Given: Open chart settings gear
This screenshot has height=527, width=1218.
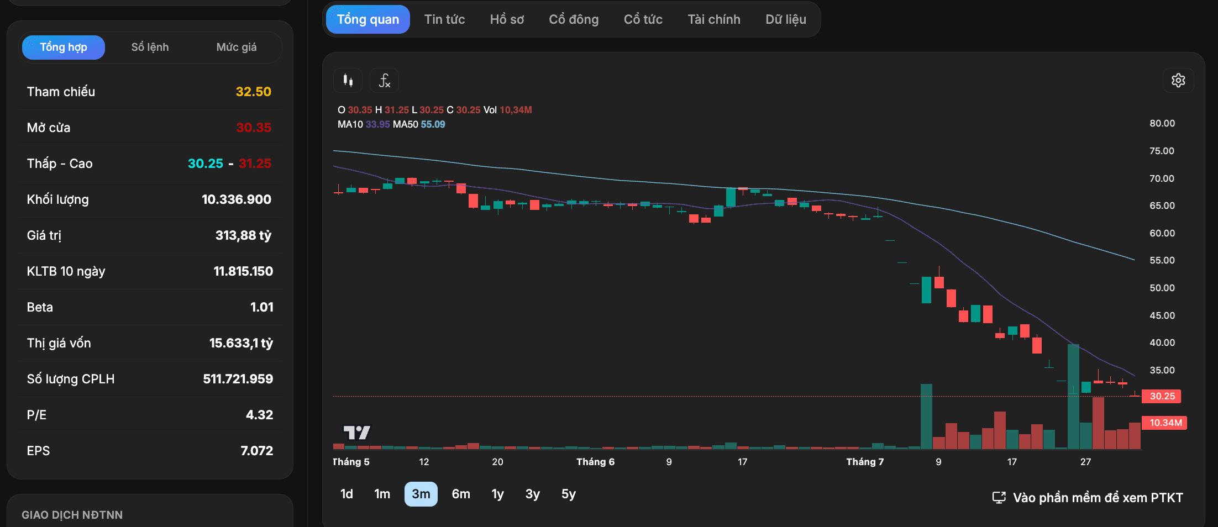Looking at the screenshot, I should 1178,81.
